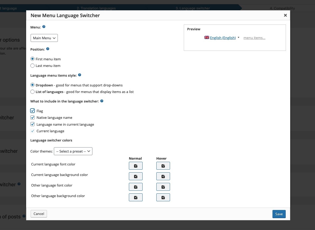Open the Main Menu dropdown
315x230 pixels.
[44, 38]
